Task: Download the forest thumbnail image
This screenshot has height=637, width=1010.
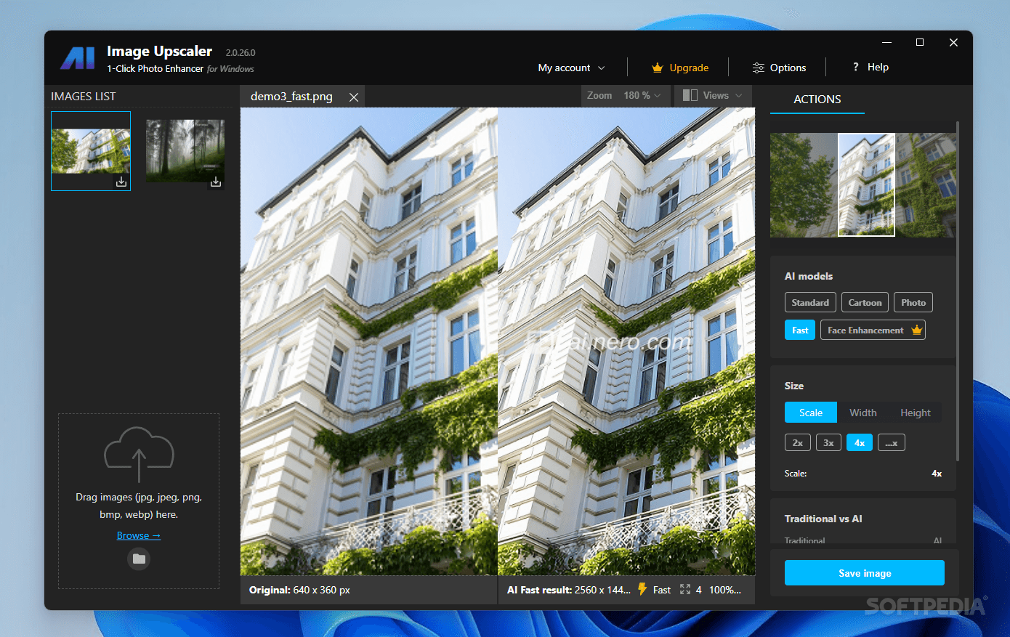Action: click(216, 182)
